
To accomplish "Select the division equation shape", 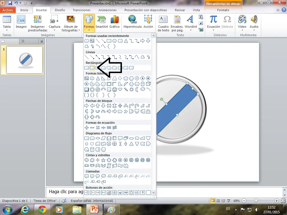I will click(x=103, y=128).
